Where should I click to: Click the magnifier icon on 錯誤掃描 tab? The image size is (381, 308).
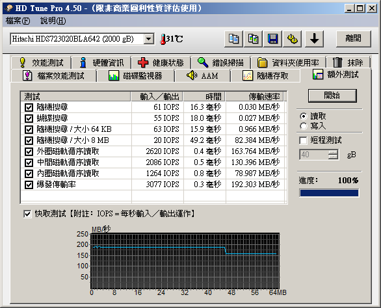(x=203, y=62)
